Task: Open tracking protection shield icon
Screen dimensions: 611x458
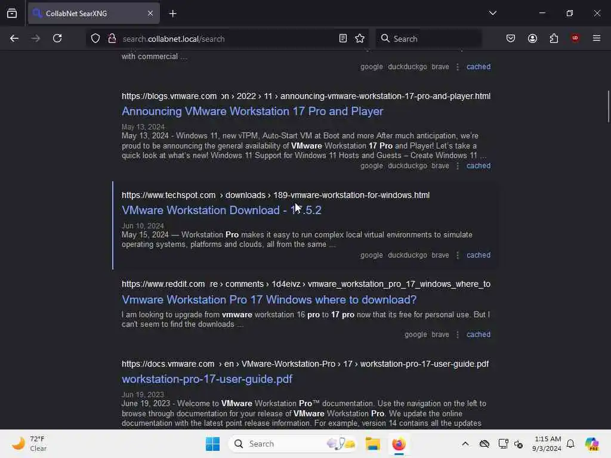Action: coord(95,39)
